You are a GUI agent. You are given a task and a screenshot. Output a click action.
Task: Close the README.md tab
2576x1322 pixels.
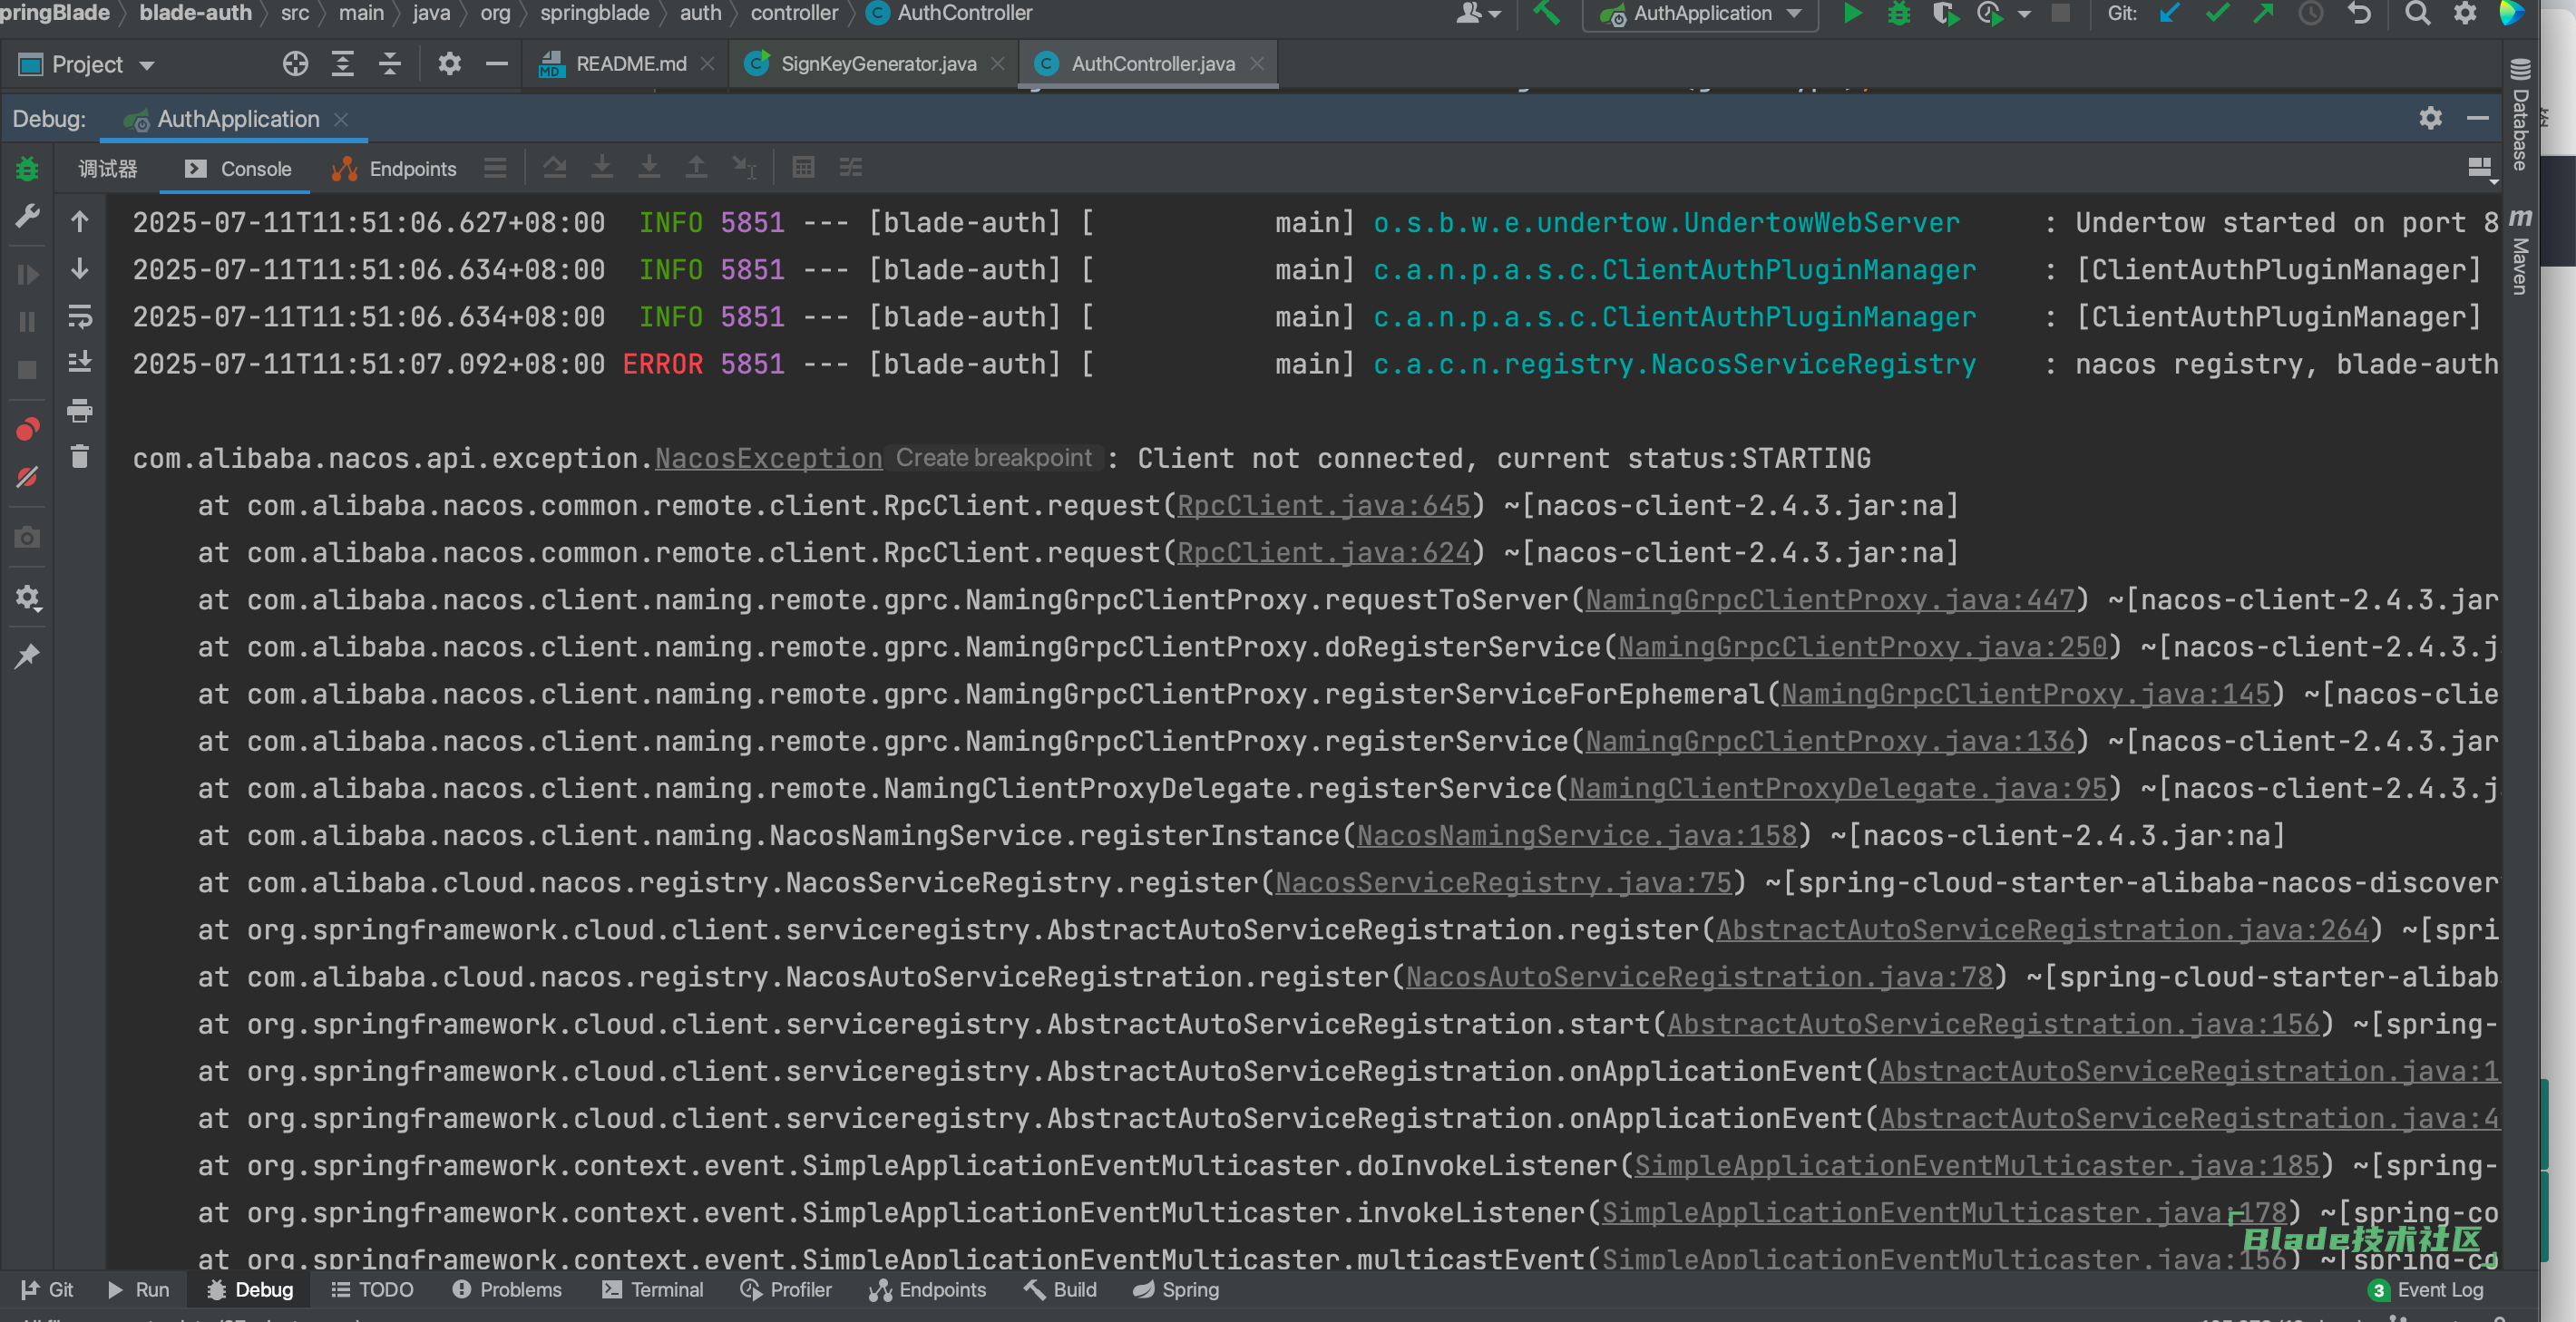pyautogui.click(x=707, y=64)
